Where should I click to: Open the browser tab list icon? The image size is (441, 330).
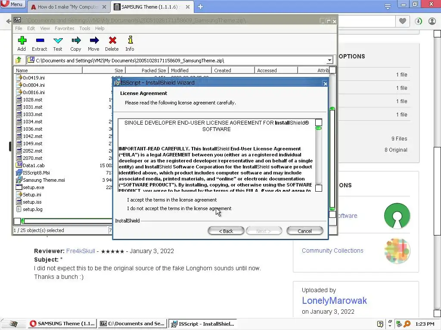pos(388,6)
